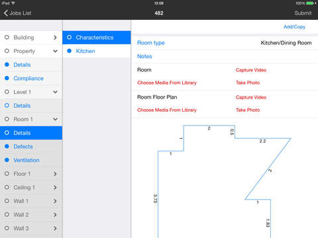
Task: Collapse the Property section chevron
Action: tap(55, 51)
